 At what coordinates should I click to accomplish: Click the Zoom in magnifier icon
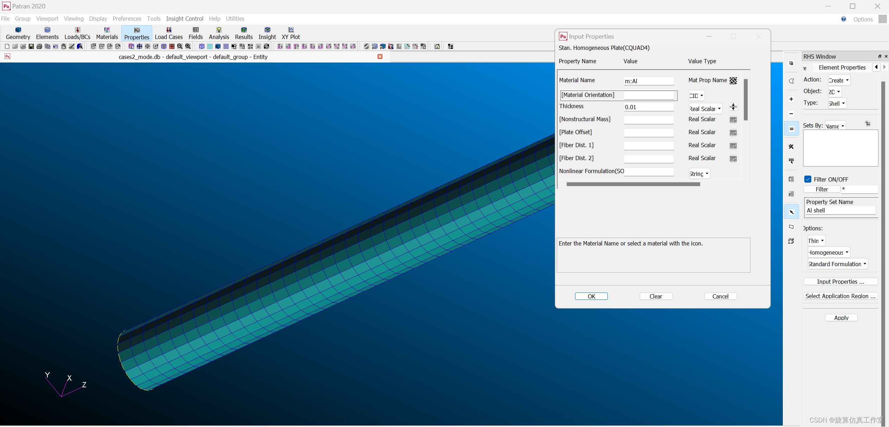tap(188, 46)
